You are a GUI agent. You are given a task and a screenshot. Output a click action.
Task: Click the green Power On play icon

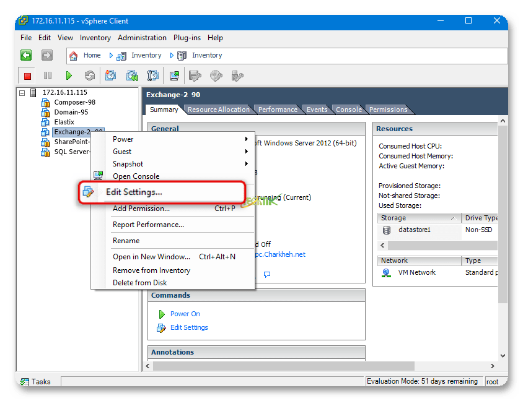coord(69,75)
